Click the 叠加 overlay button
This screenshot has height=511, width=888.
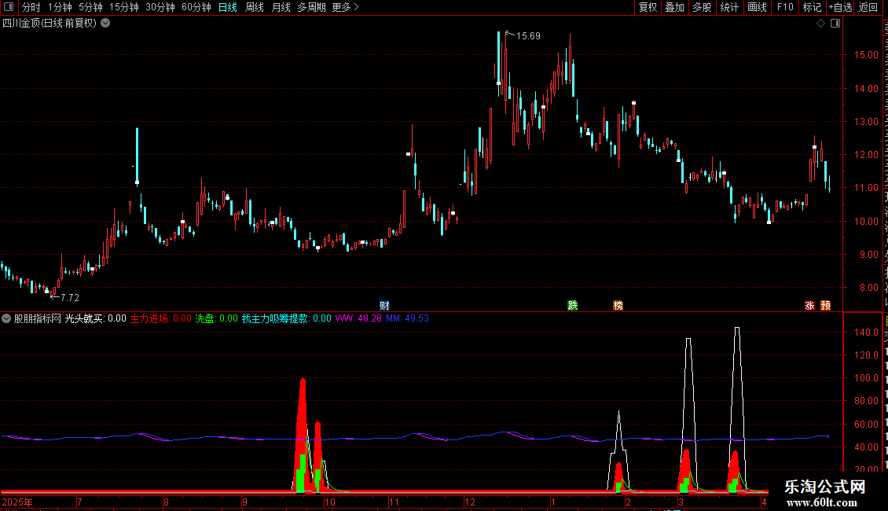click(x=674, y=7)
